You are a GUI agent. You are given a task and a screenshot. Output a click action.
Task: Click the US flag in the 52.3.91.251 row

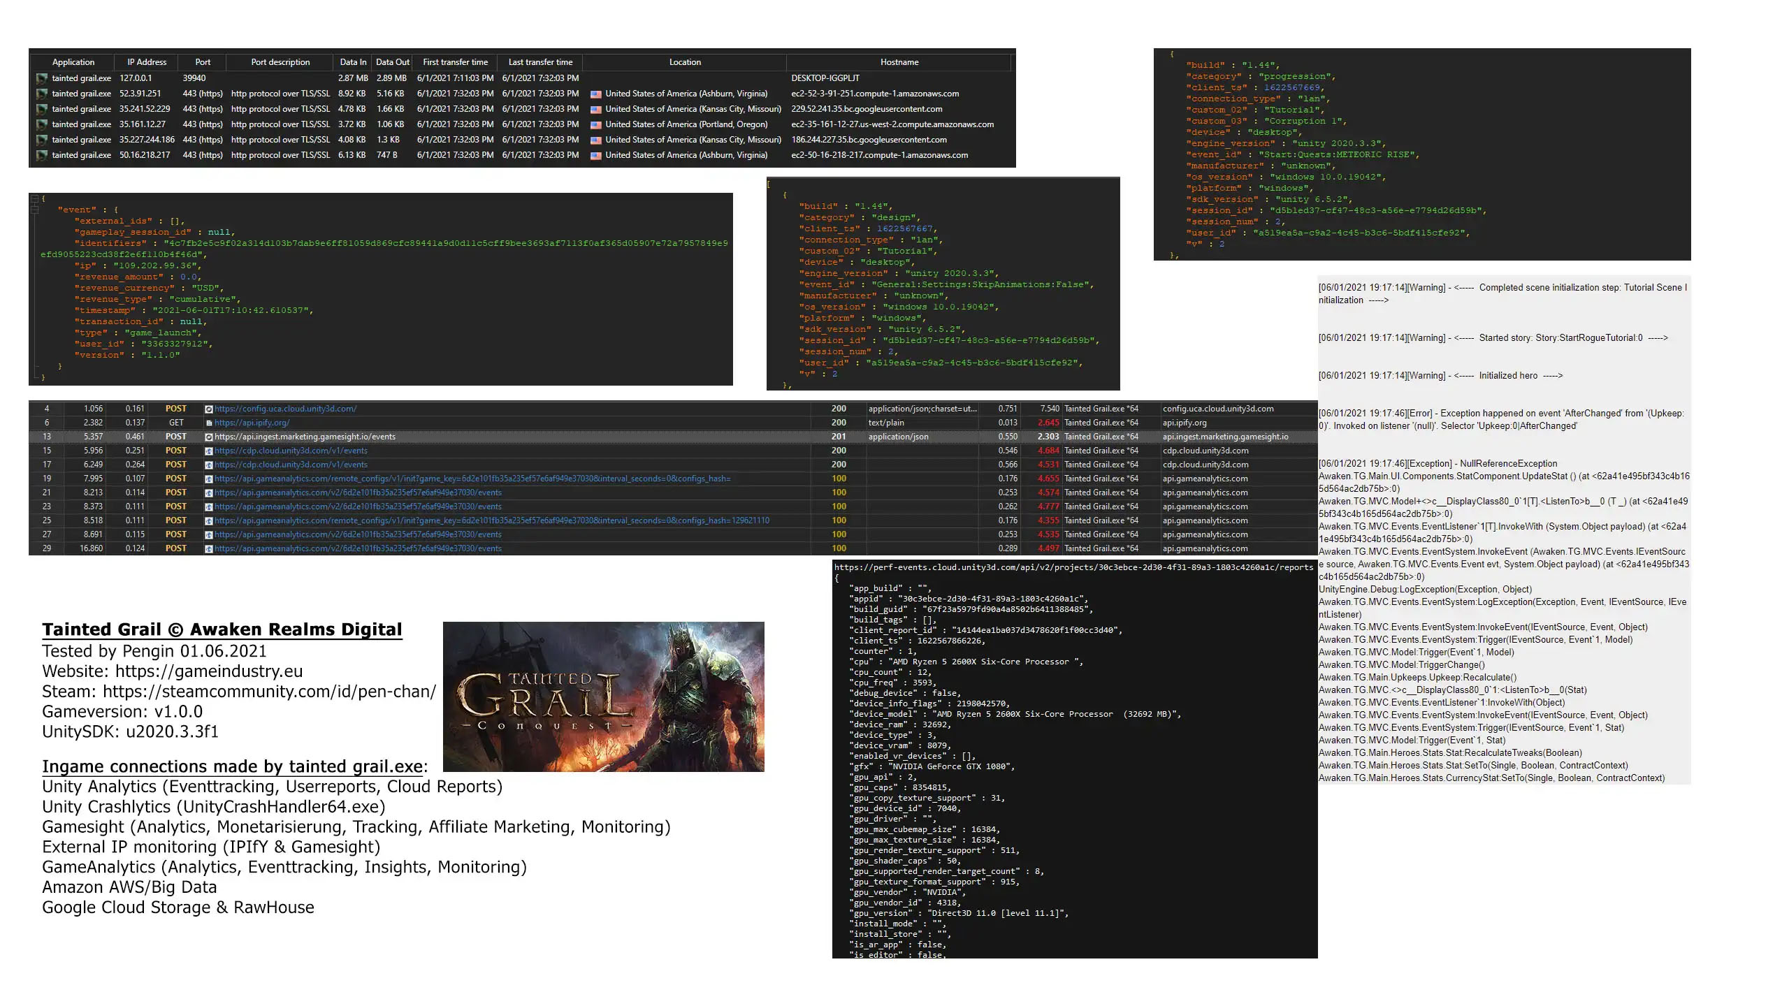595,94
